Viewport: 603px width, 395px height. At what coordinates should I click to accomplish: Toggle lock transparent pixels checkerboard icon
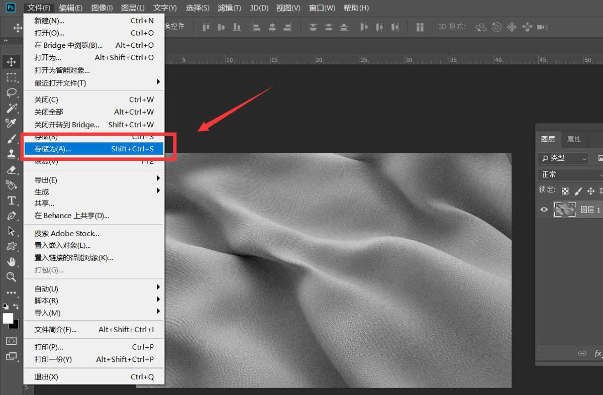[x=565, y=191]
